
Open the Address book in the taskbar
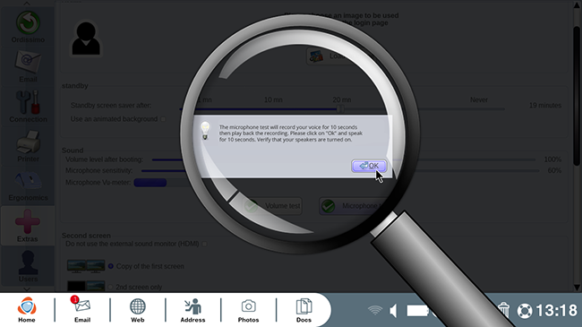[x=193, y=311]
